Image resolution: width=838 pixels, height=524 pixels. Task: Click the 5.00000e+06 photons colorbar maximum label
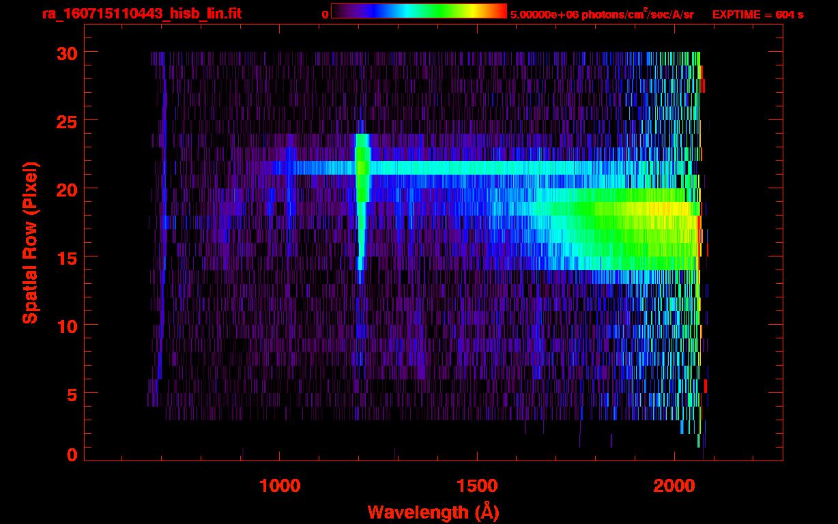tap(602, 14)
